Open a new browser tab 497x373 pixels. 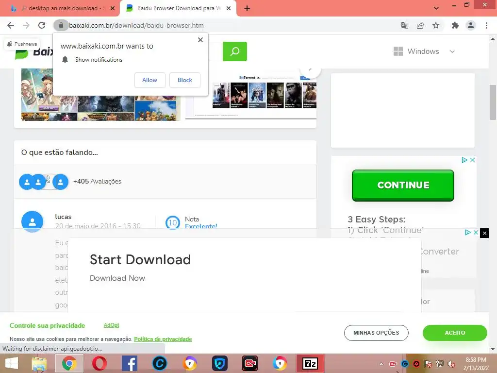tap(247, 9)
